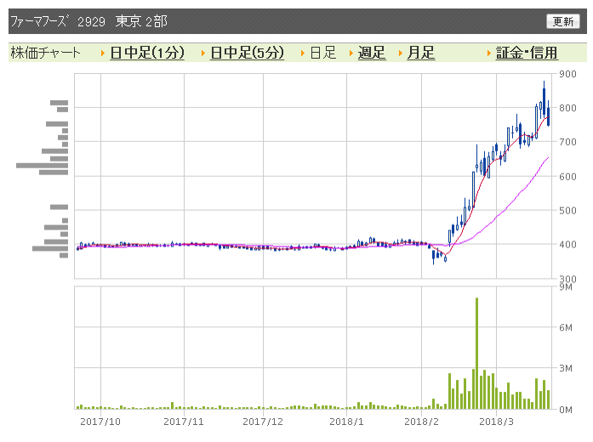Click the 2018/2 date axis label
The width and height of the screenshot is (593, 442).
[421, 422]
